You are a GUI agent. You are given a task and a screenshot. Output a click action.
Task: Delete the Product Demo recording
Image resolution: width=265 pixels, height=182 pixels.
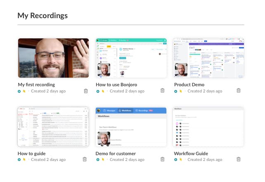click(239, 90)
